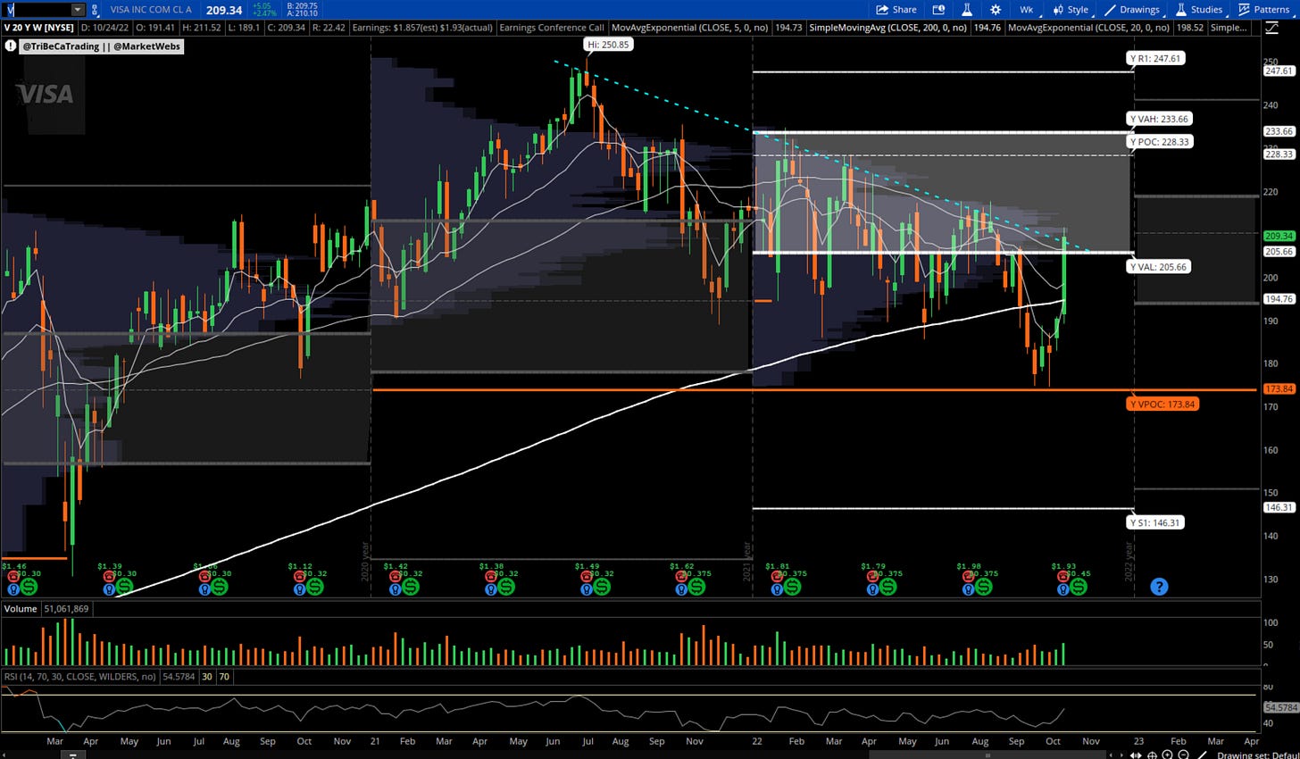Open the Wk timeframe dropdown
The width and height of the screenshot is (1300, 759).
1027,10
